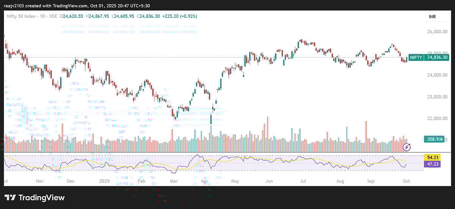Select the Jul marker on time axis
Screen dimensions: 455x209
tap(303, 181)
